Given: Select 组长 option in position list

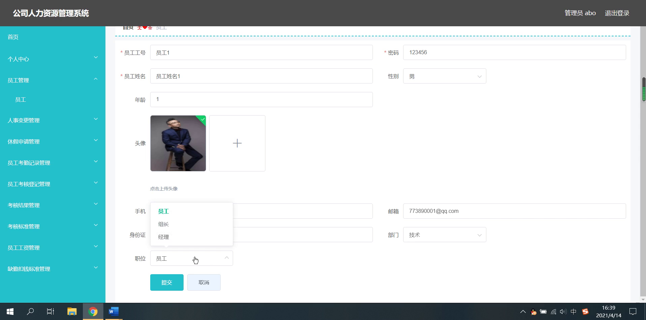Looking at the screenshot, I should tap(191, 224).
